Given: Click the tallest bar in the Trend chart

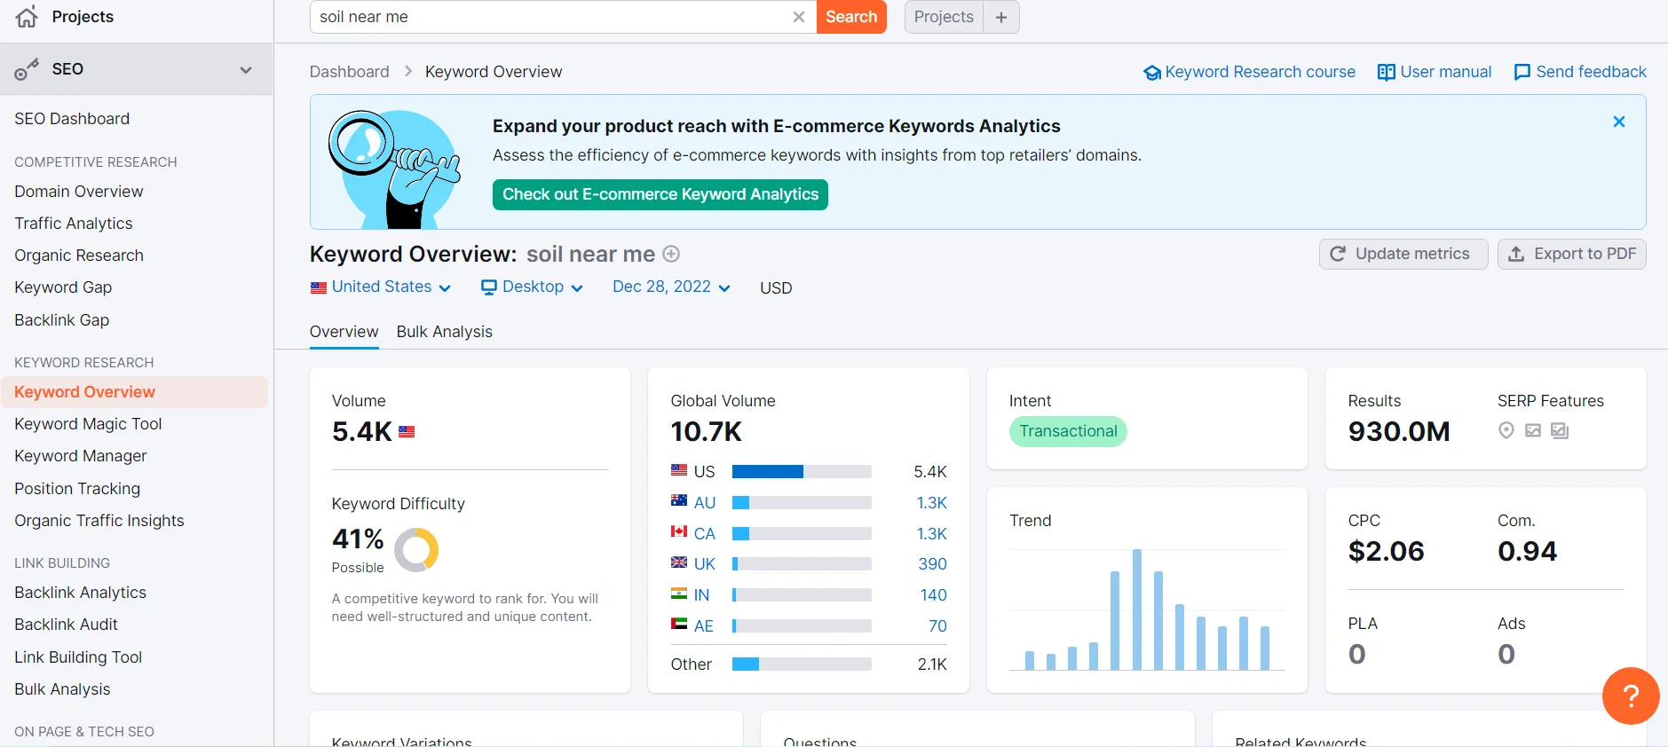Looking at the screenshot, I should 1137,609.
